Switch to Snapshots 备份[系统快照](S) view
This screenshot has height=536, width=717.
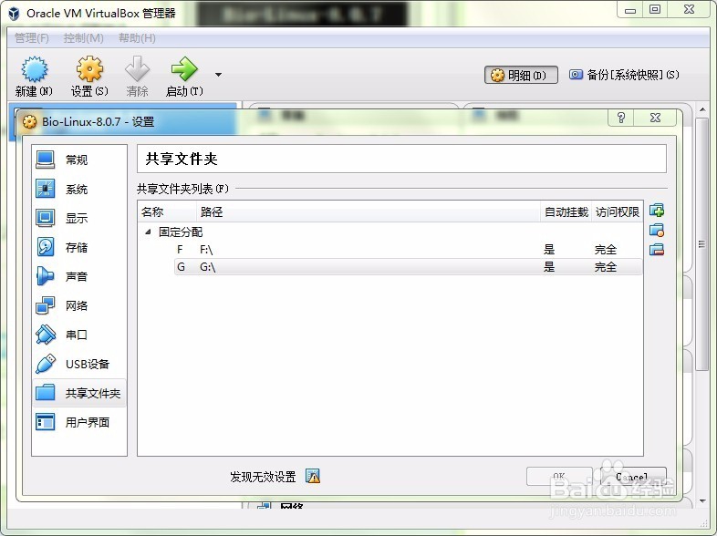[624, 75]
